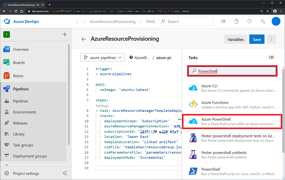Select the Azure Functions task
This screenshot has width=285, height=180.
coord(232,105)
